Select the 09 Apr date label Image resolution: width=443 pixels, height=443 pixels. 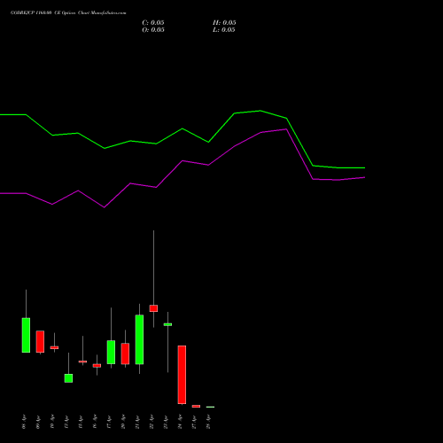pyautogui.click(x=38, y=422)
